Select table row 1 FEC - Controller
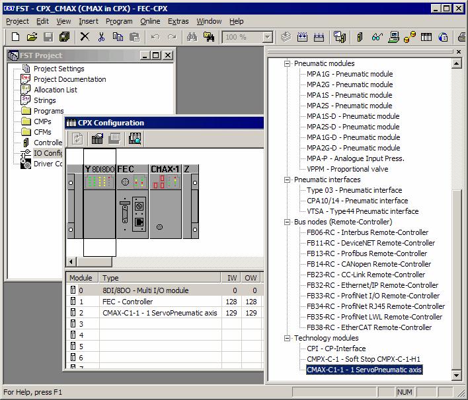Image resolution: width=468 pixels, height=400 pixels. tap(164, 302)
